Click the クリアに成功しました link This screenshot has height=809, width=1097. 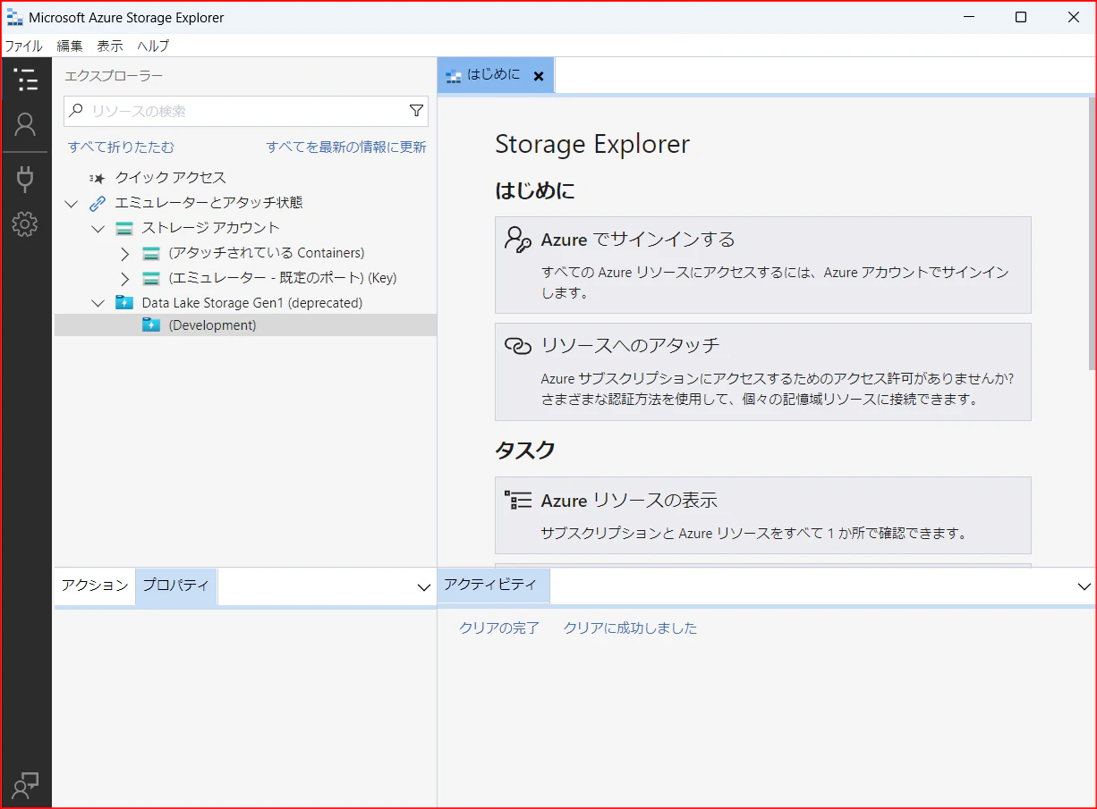[630, 628]
